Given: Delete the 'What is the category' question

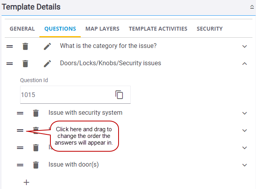Looking at the screenshot, I should click(25, 46).
